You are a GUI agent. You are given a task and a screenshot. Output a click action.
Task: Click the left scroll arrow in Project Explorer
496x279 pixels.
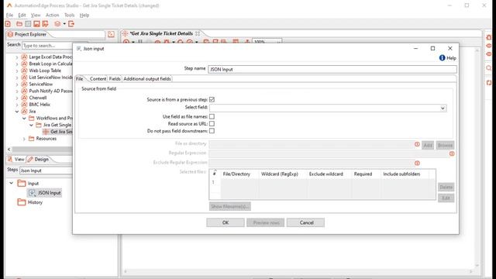pyautogui.click(x=9, y=150)
